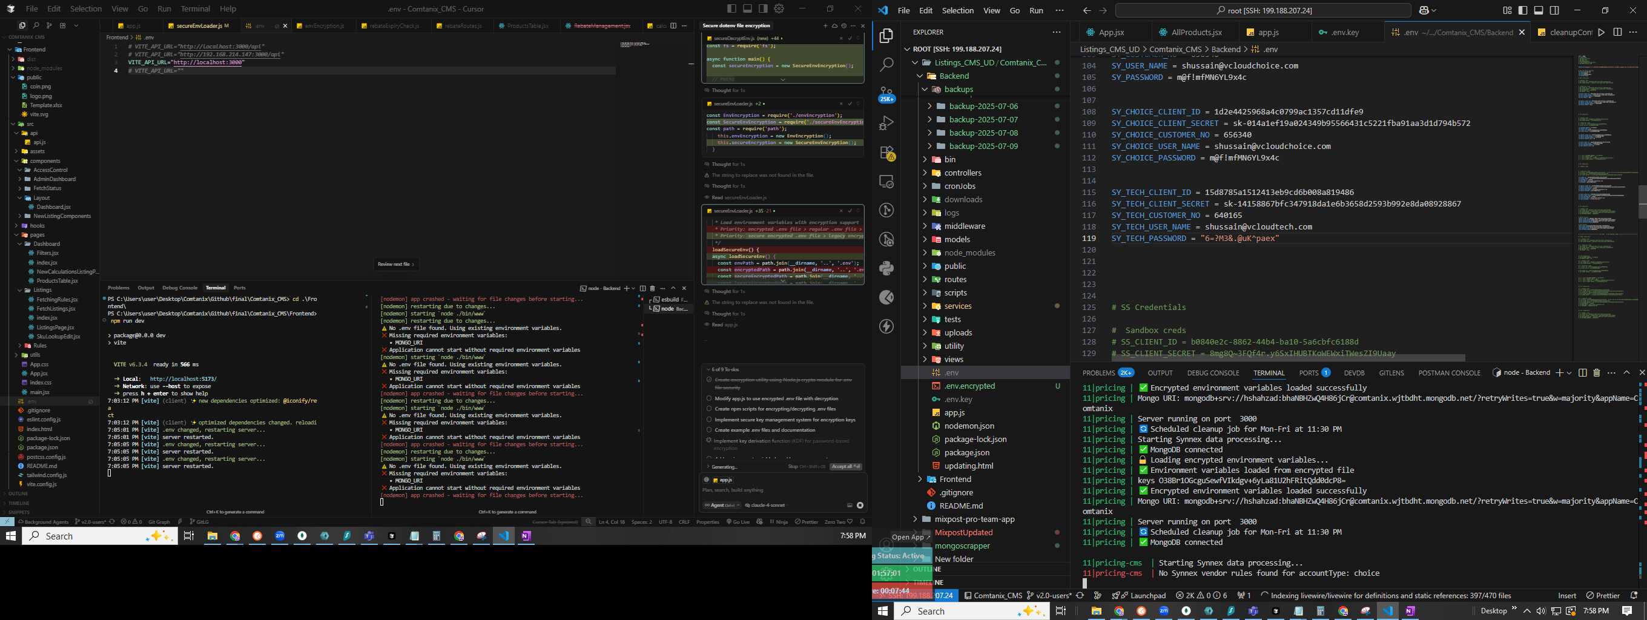Collapse the backups folder in VS Code explorer
Image resolution: width=1647 pixels, height=620 pixels.
click(x=925, y=89)
